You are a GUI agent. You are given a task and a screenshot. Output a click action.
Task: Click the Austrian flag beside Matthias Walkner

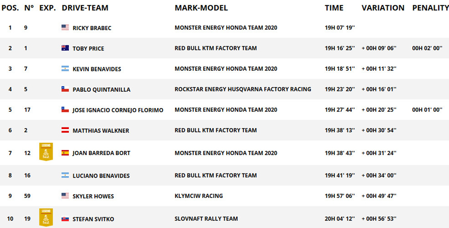coord(65,131)
